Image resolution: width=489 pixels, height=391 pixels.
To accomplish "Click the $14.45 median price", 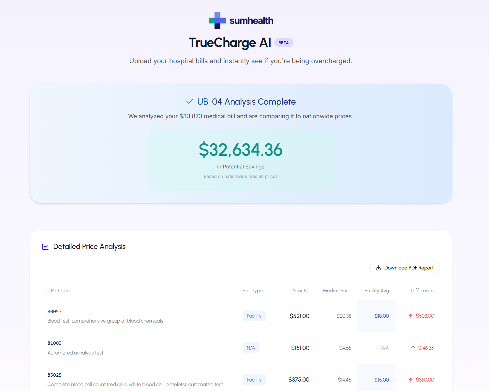I will (345, 380).
